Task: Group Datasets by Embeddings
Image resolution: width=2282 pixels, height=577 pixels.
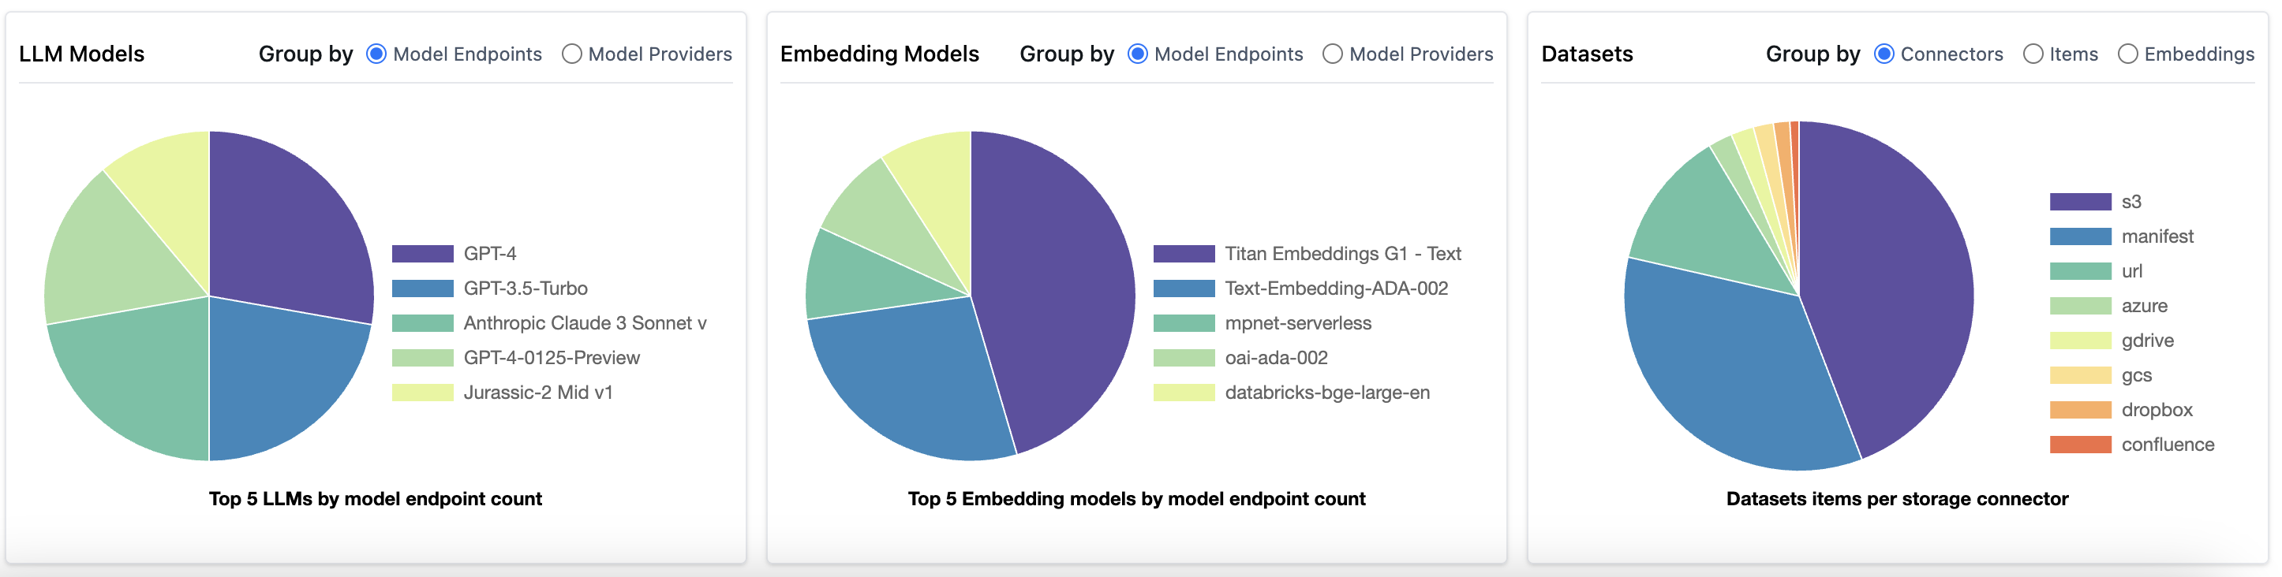Action: tap(2127, 54)
